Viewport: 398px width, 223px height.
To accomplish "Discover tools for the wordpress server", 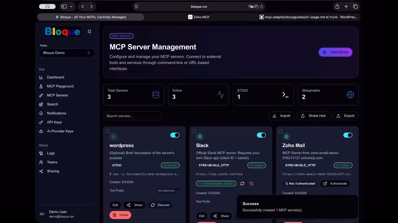I will tap(160, 205).
